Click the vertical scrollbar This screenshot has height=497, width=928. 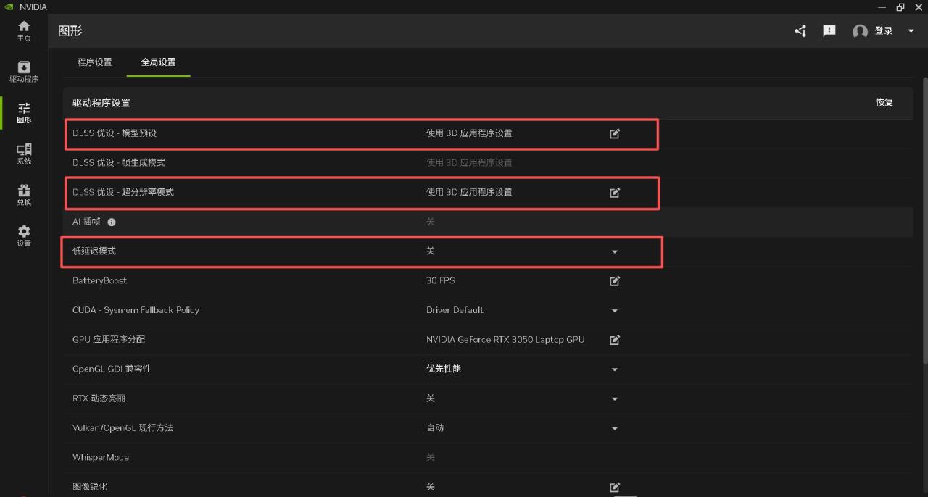(x=924, y=221)
